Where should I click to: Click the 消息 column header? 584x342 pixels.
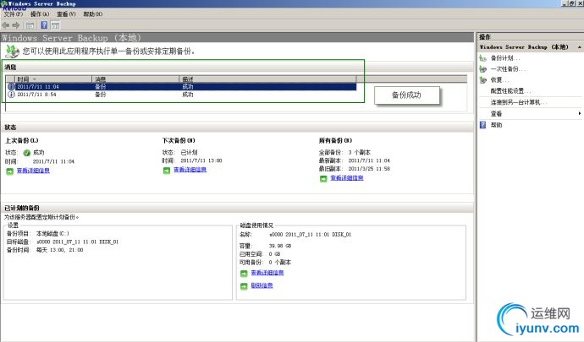click(x=135, y=79)
